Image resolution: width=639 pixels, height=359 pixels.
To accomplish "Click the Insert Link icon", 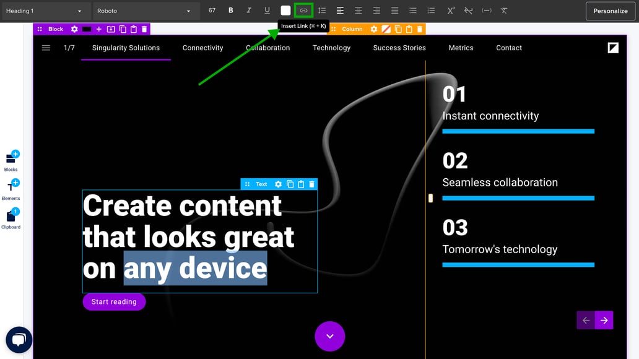I will pyautogui.click(x=303, y=11).
